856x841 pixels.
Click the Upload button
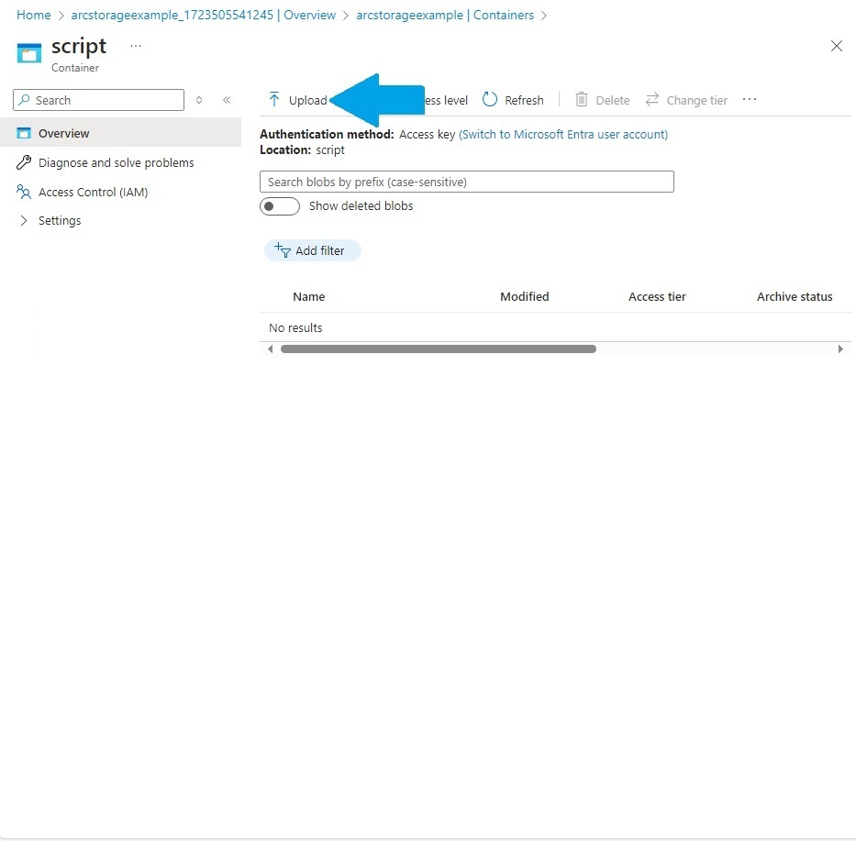click(x=298, y=100)
